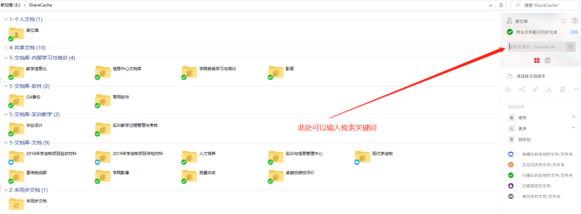
Task: Open help via question mark icon
Action: coord(575,21)
